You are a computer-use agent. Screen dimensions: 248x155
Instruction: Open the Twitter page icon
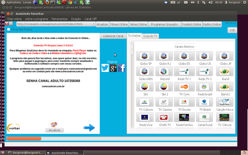[x=105, y=68]
